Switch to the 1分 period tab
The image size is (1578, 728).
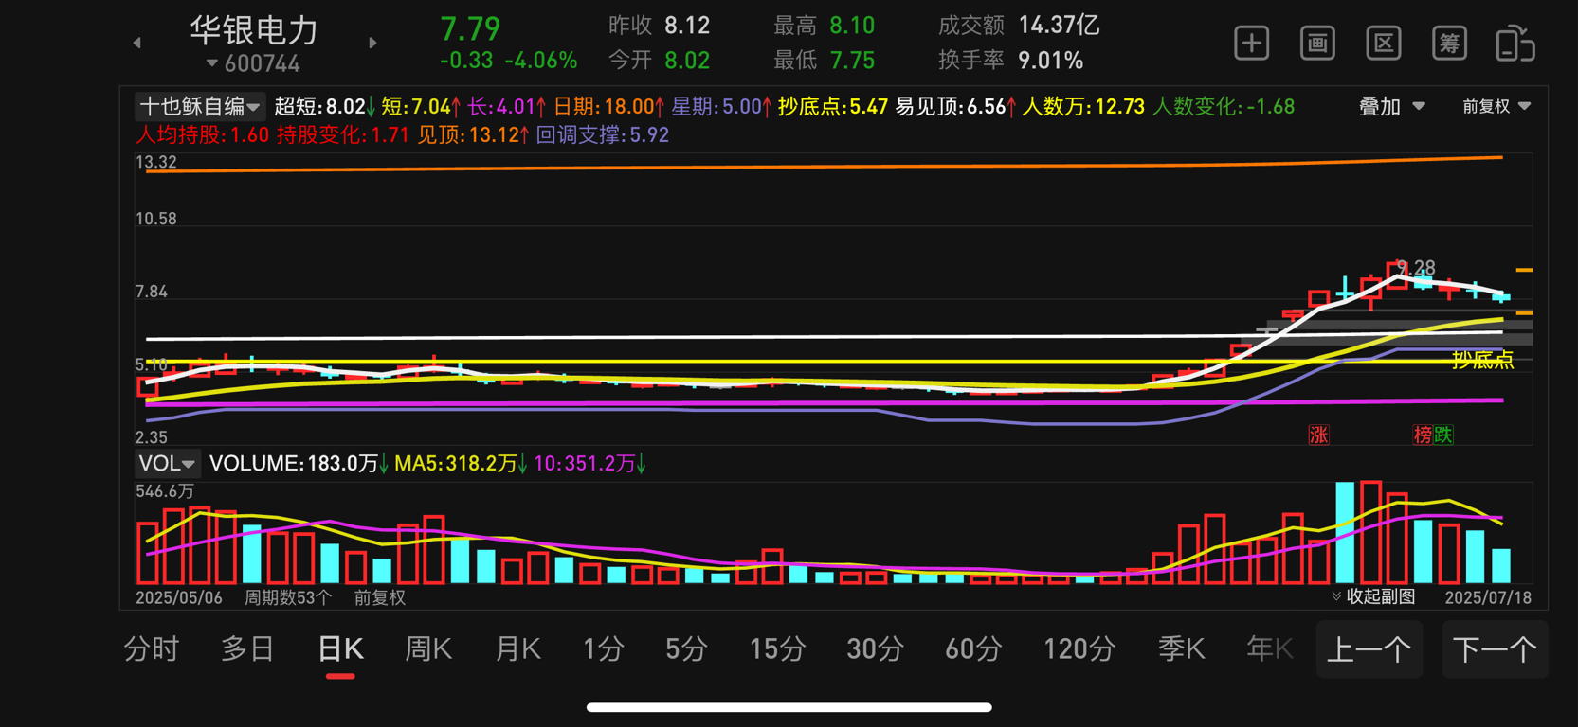pos(604,649)
